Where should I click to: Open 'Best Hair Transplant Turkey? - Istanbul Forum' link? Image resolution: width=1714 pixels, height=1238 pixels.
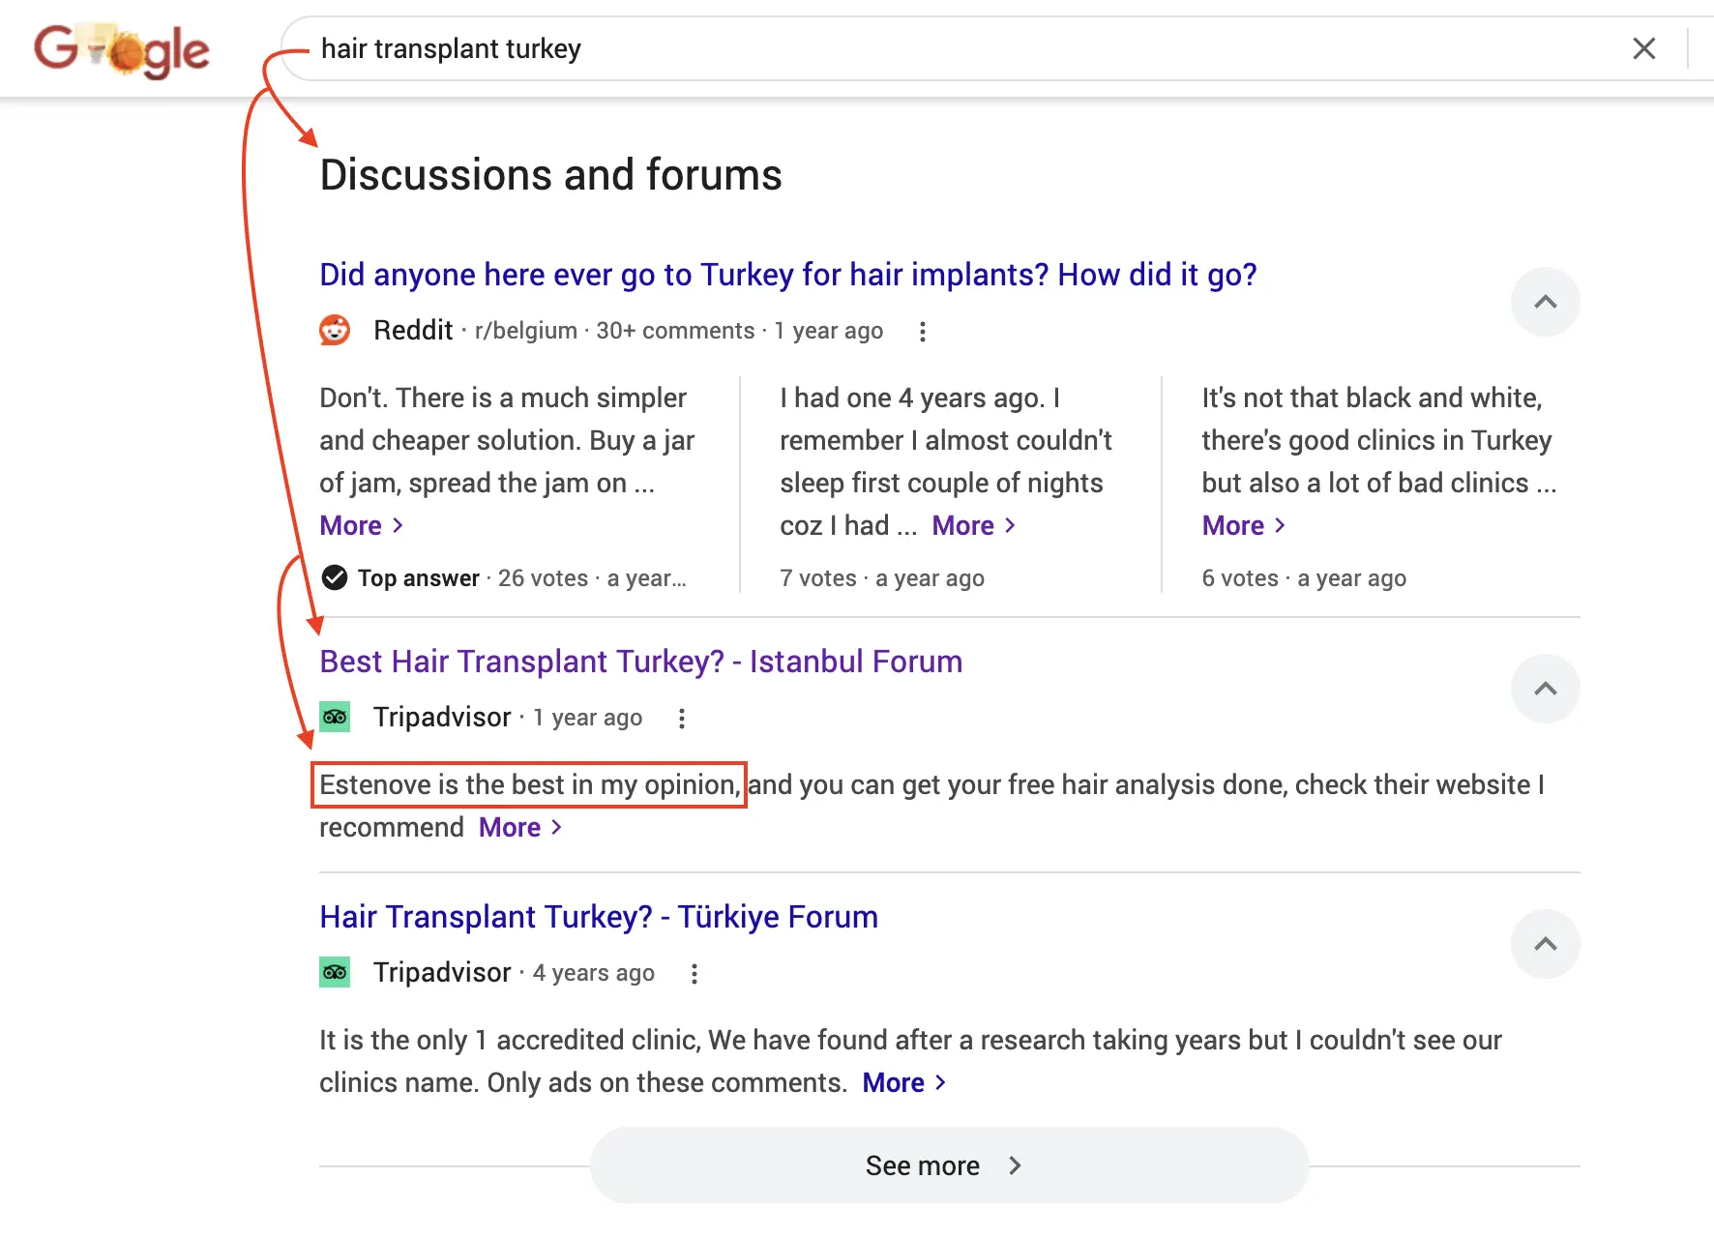640,662
